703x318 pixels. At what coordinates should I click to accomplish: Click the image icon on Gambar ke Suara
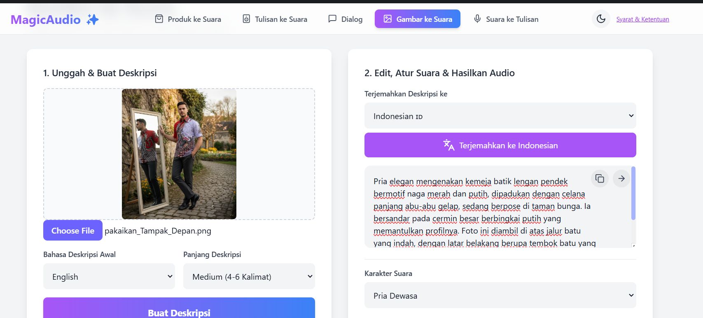[x=388, y=19]
